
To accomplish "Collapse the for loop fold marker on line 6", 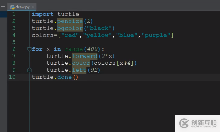I will [29, 49].
